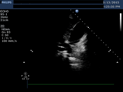This screenshot has height=92, width=123.
Task: Click the blue P orientation marker
Action: [x=77, y=11]
